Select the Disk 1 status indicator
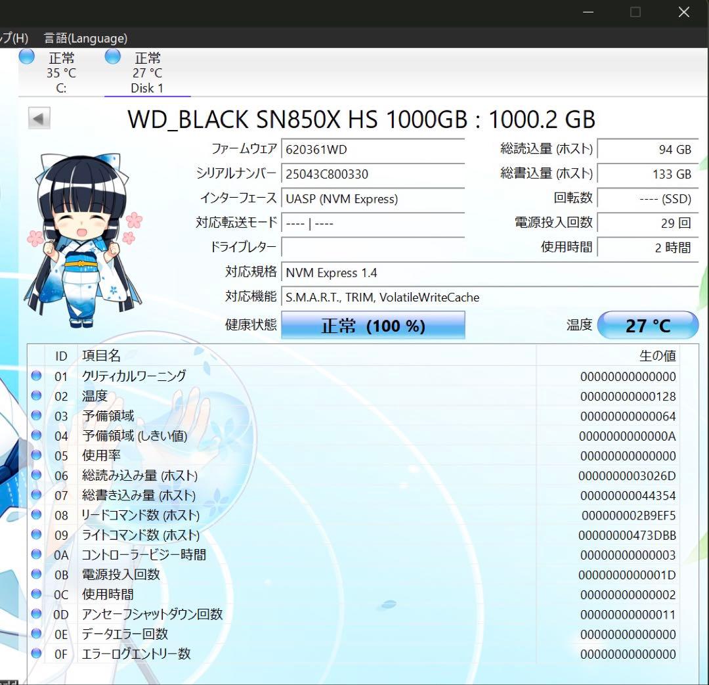The image size is (709, 685). click(113, 56)
